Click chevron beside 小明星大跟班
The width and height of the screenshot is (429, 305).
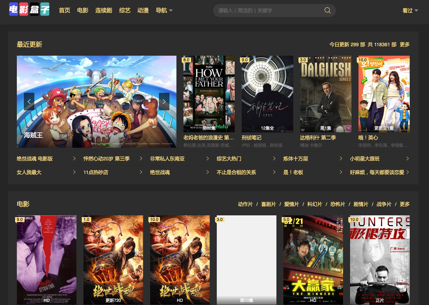408,159
